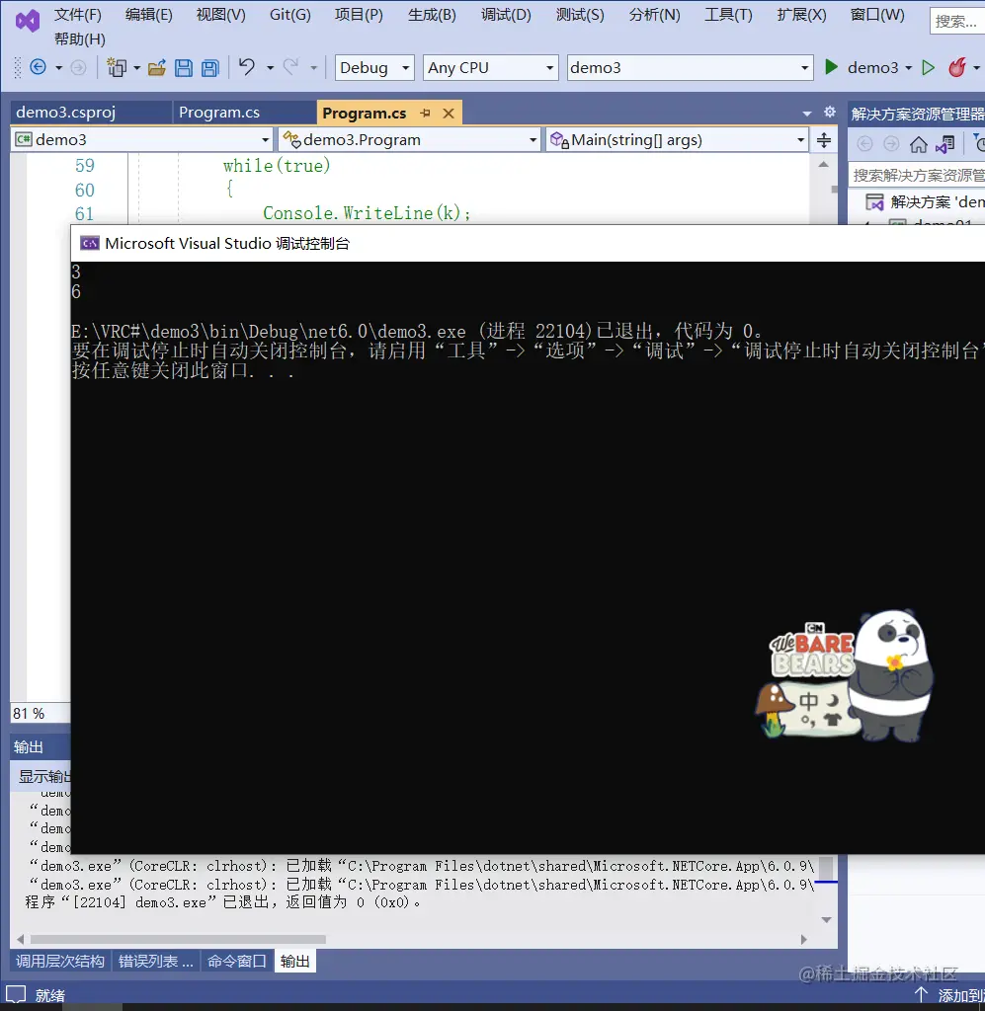Click the redo arrow icon

tap(290, 66)
